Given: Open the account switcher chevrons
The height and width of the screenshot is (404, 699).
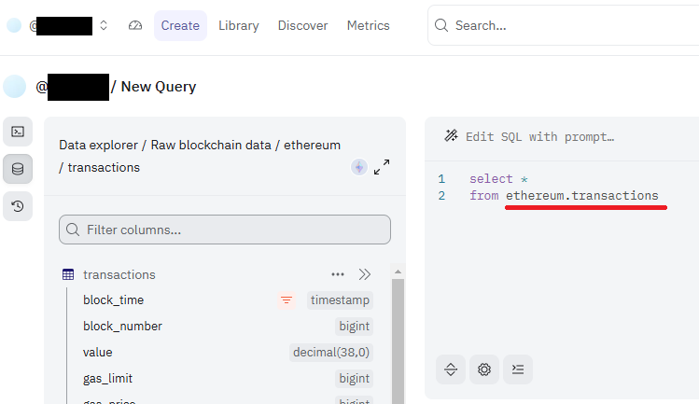Looking at the screenshot, I should tap(104, 25).
